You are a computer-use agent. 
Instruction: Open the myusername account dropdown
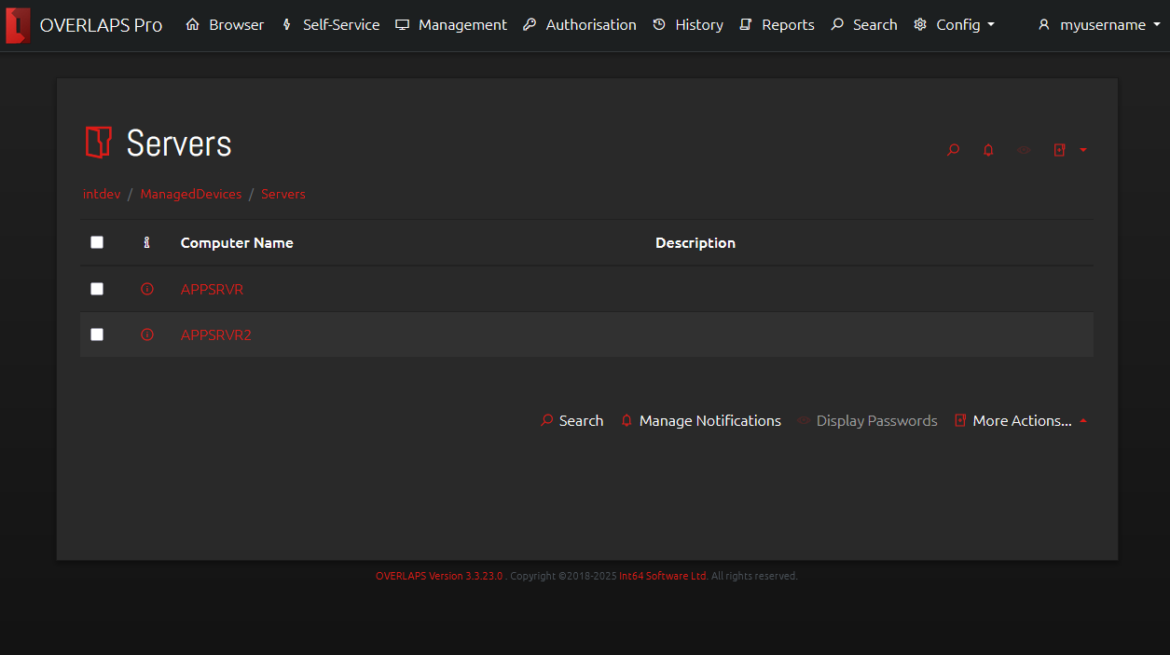(x=1098, y=25)
